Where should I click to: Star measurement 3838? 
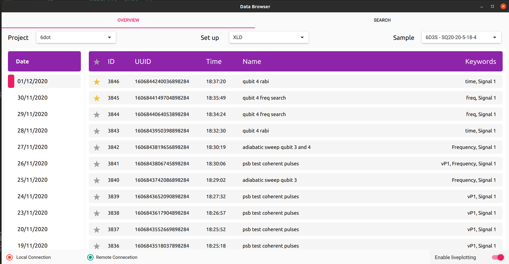coord(97,213)
